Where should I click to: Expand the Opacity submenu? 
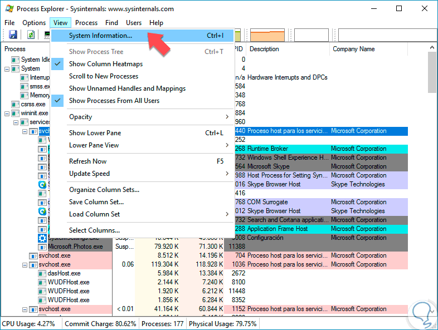tap(142, 117)
